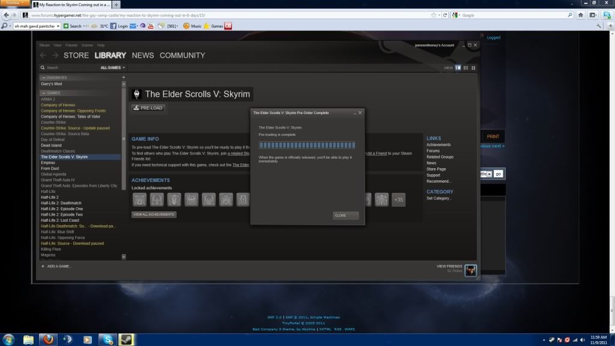Screen dimensions: 615x346
Task: Click the PRINT button on forum page
Action: coord(492,136)
